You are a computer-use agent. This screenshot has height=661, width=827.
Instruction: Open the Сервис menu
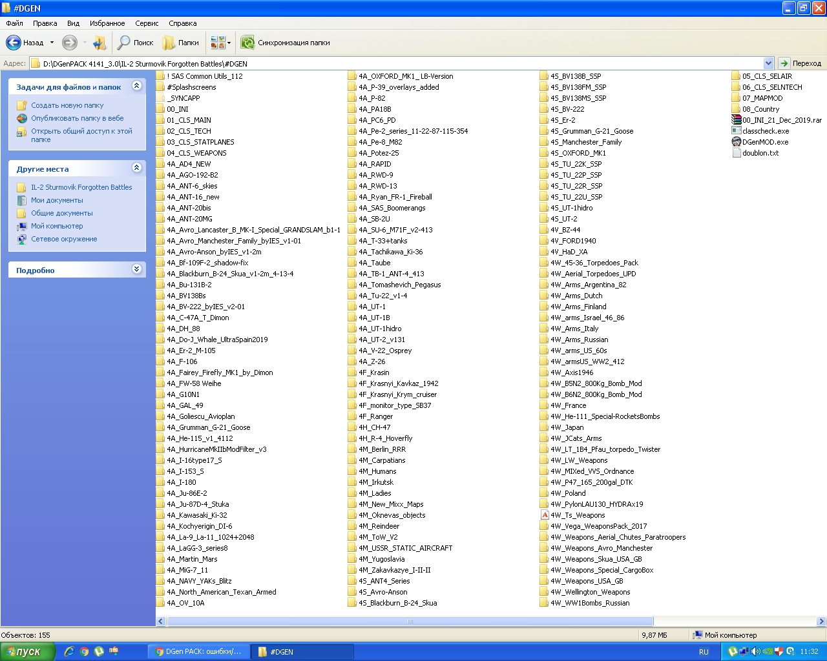[x=147, y=23]
